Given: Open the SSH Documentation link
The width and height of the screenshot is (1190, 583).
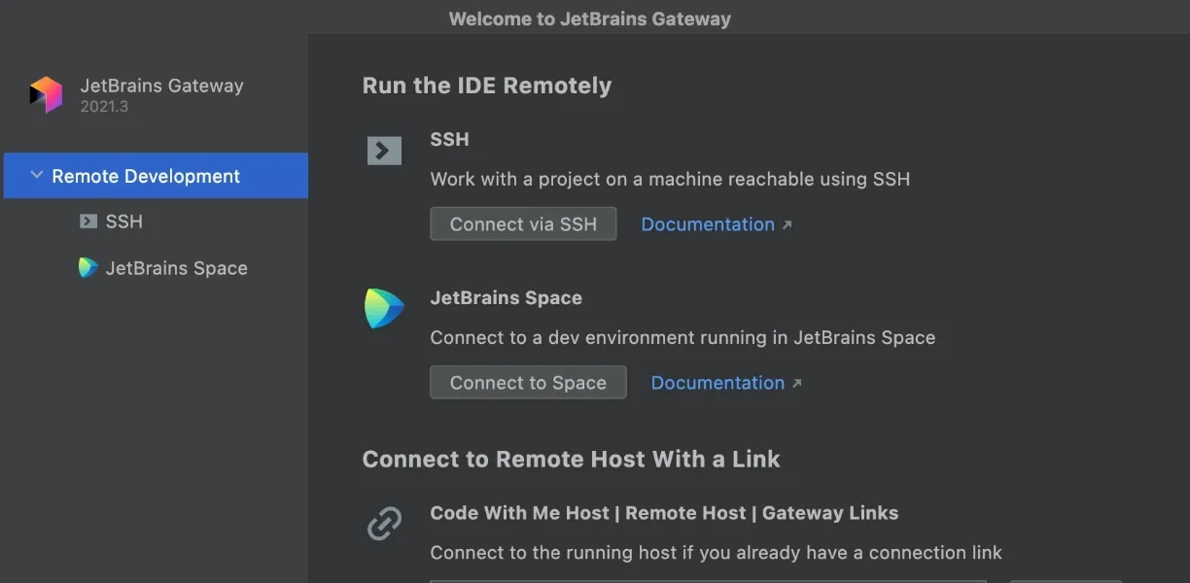Looking at the screenshot, I should point(717,224).
